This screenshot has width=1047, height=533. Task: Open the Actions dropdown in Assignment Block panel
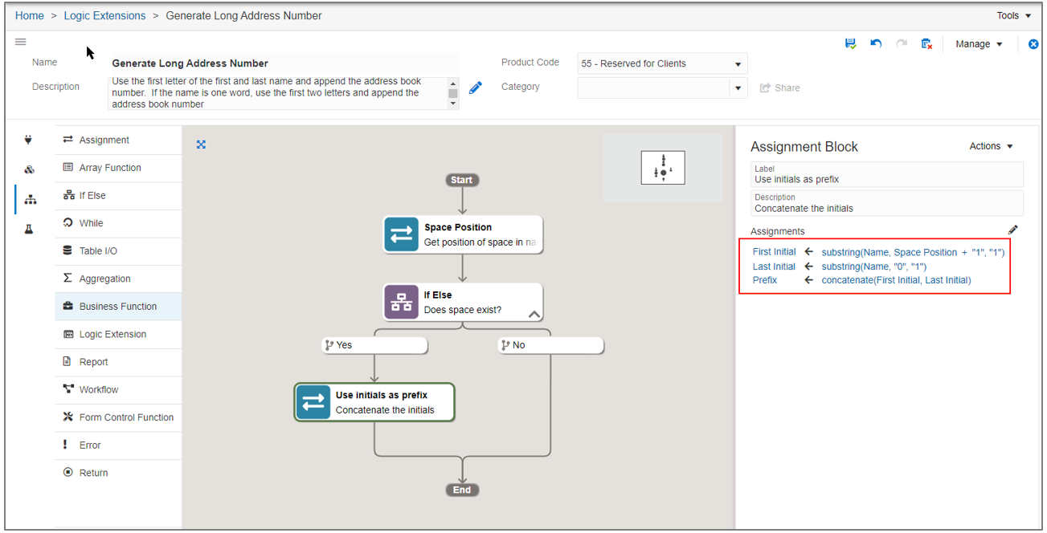991,146
